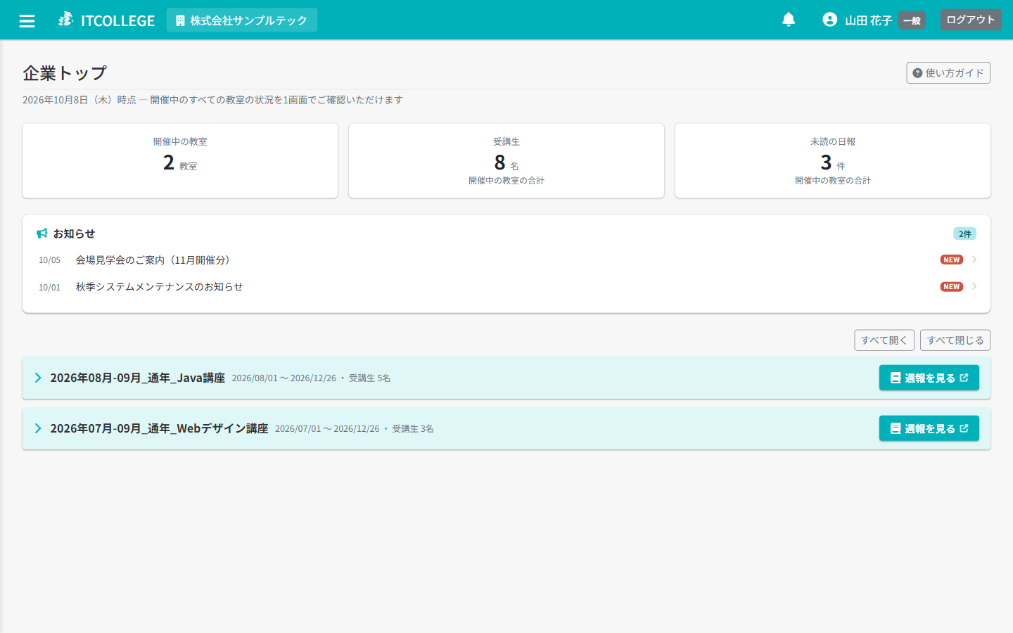View weekly report for the Java講座
Screen dimensions: 1013x633
point(929,378)
